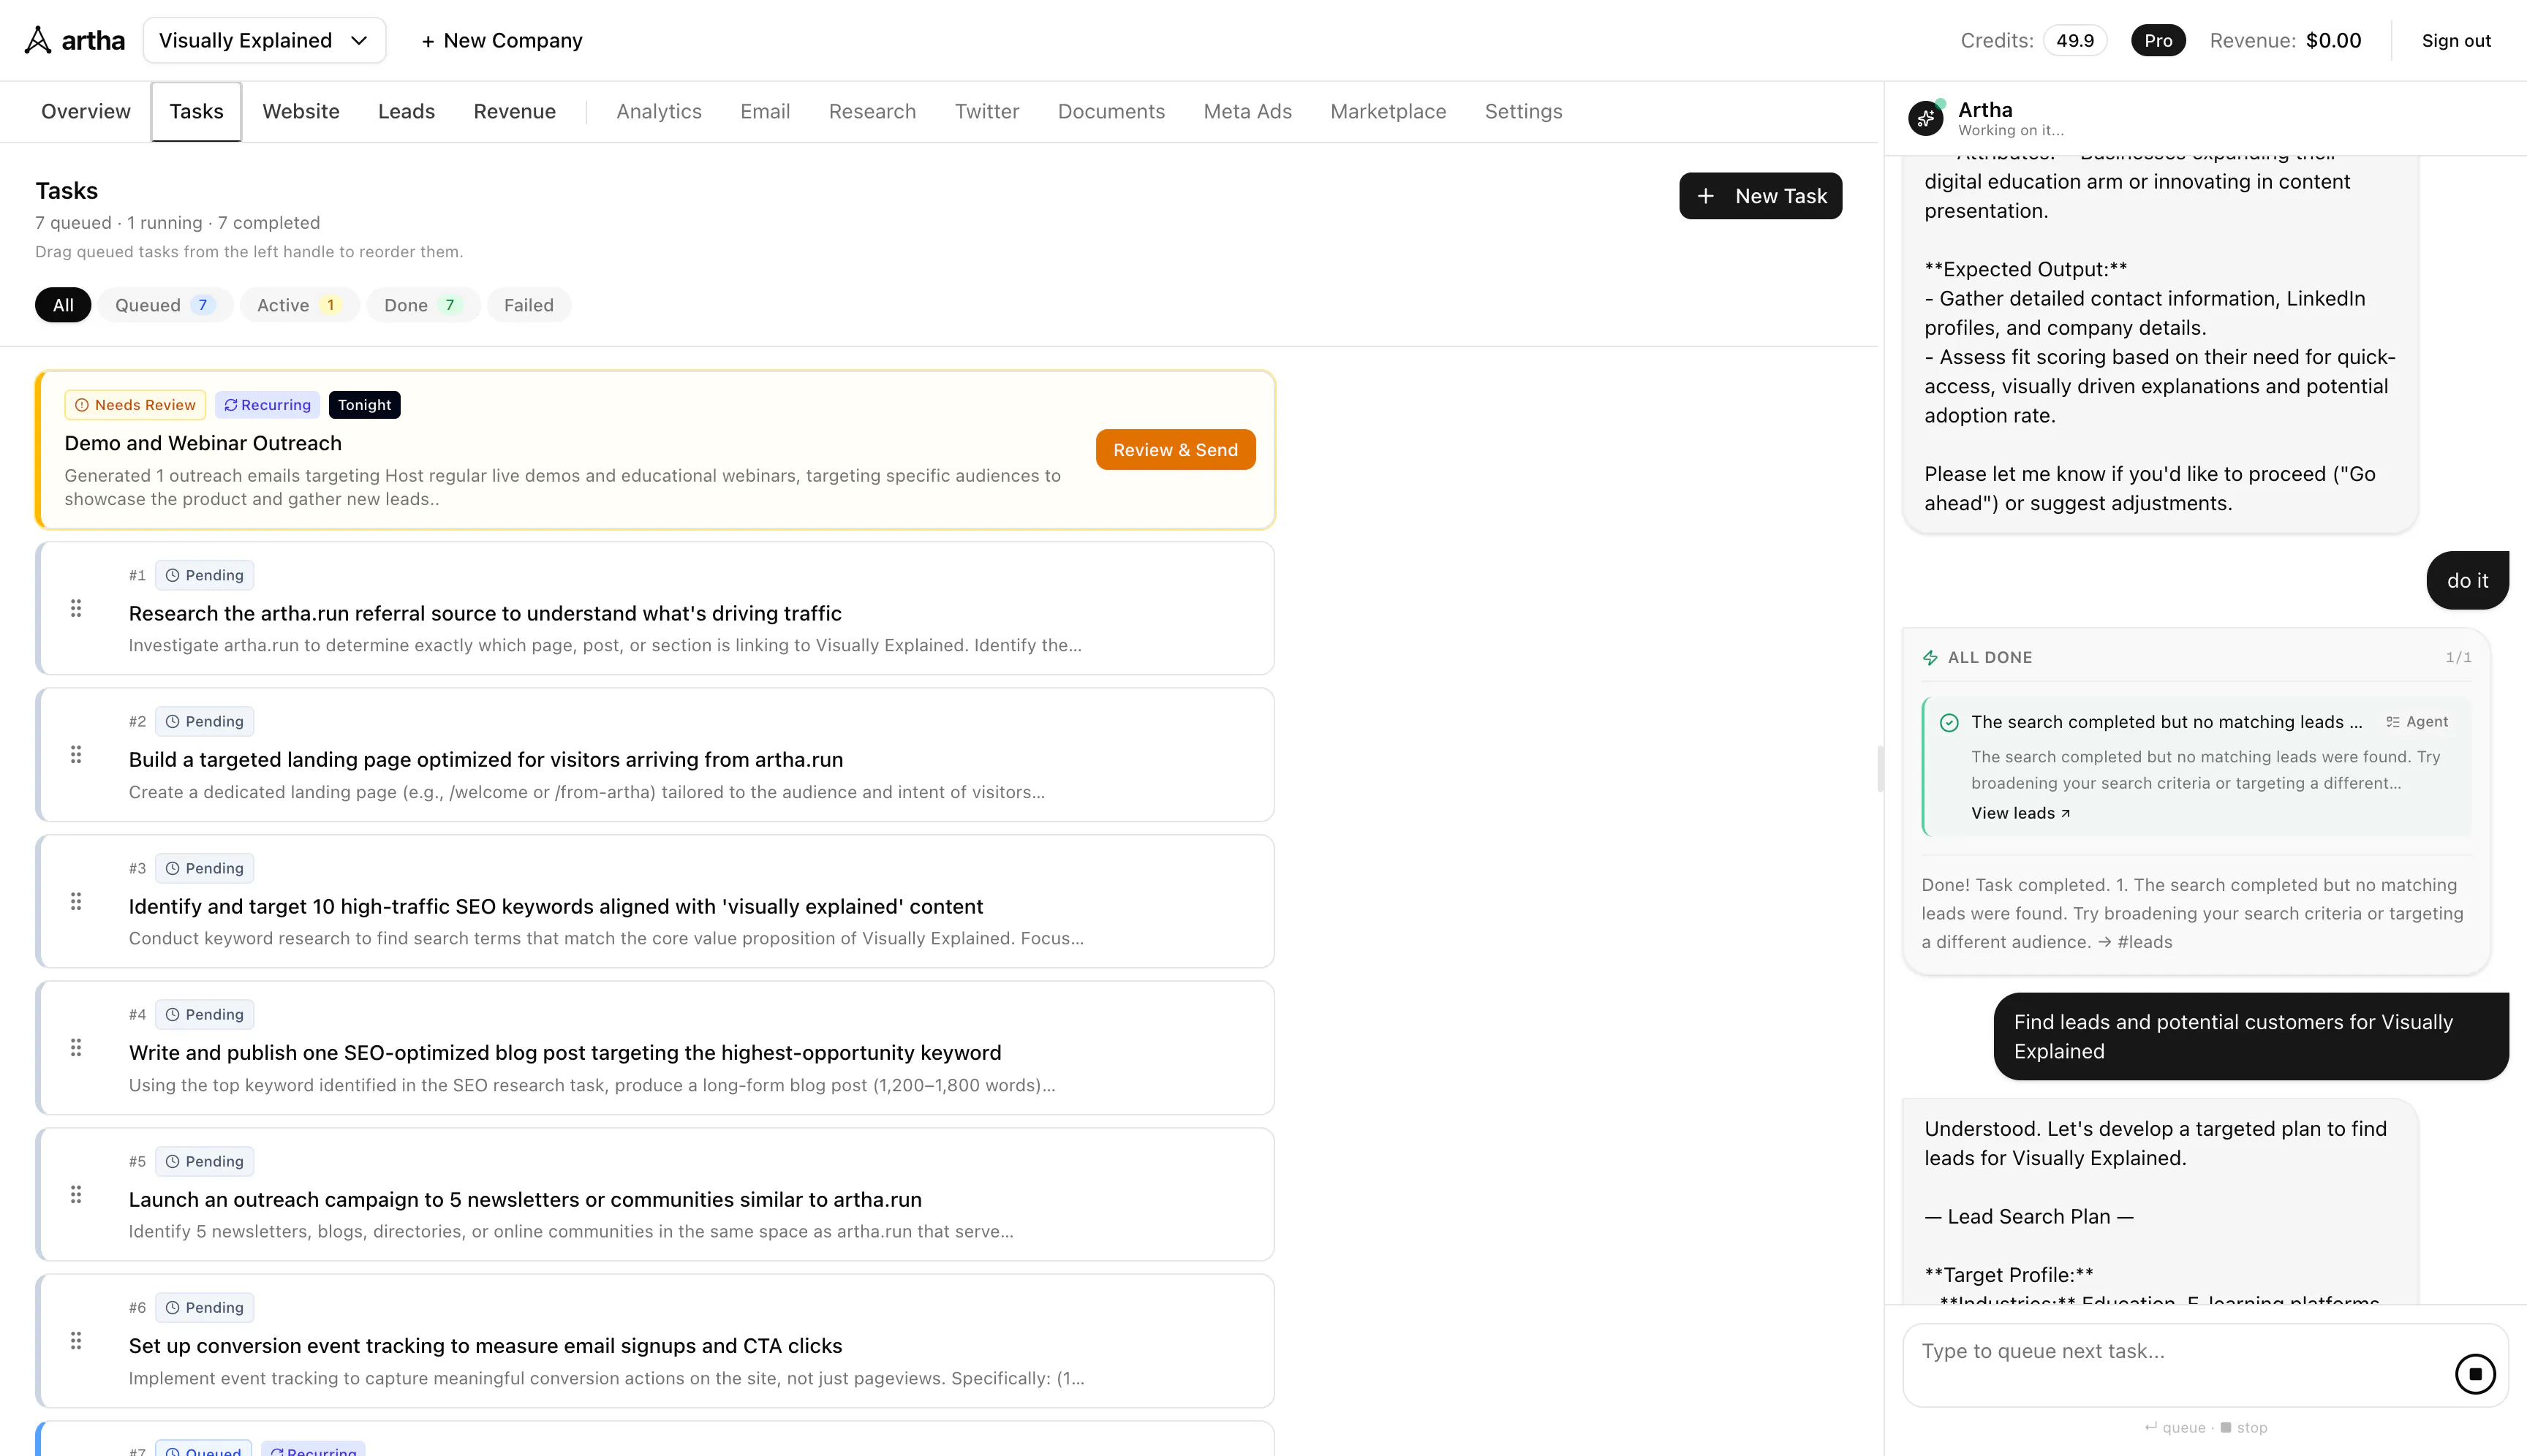
Task: Click the Tonight schedule badge
Action: [x=364, y=405]
